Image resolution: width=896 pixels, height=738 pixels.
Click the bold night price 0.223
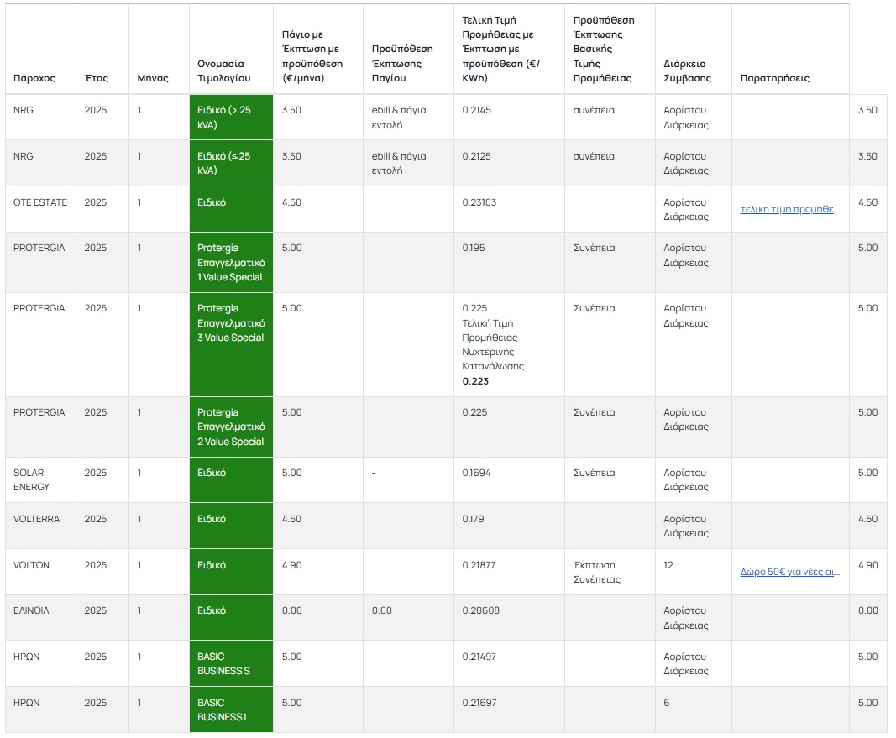click(475, 381)
